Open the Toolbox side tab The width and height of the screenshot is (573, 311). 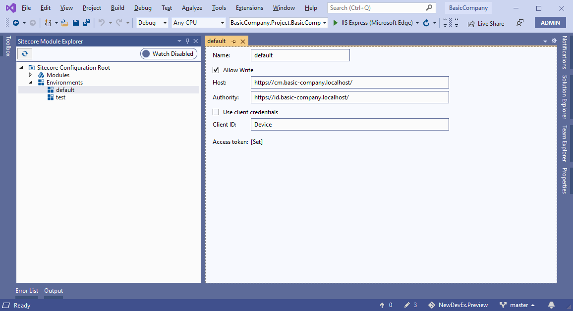pyautogui.click(x=8, y=46)
